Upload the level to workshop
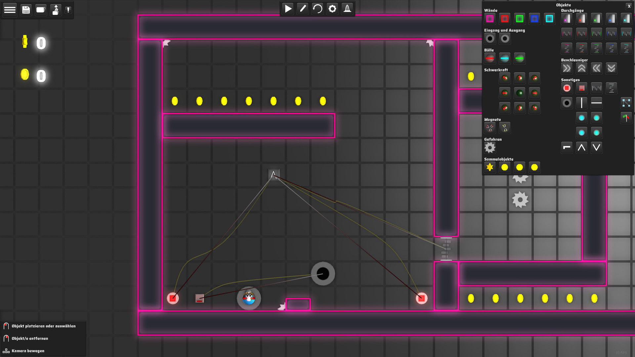Image resolution: width=635 pixels, height=357 pixels. tap(55, 10)
